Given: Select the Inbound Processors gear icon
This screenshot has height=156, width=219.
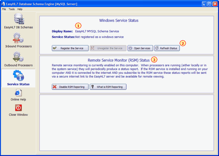Looking at the screenshot, I should [x=18, y=38].
